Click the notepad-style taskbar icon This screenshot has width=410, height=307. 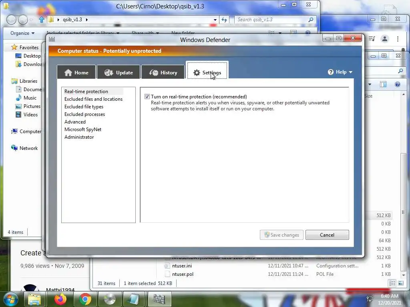(x=134, y=299)
